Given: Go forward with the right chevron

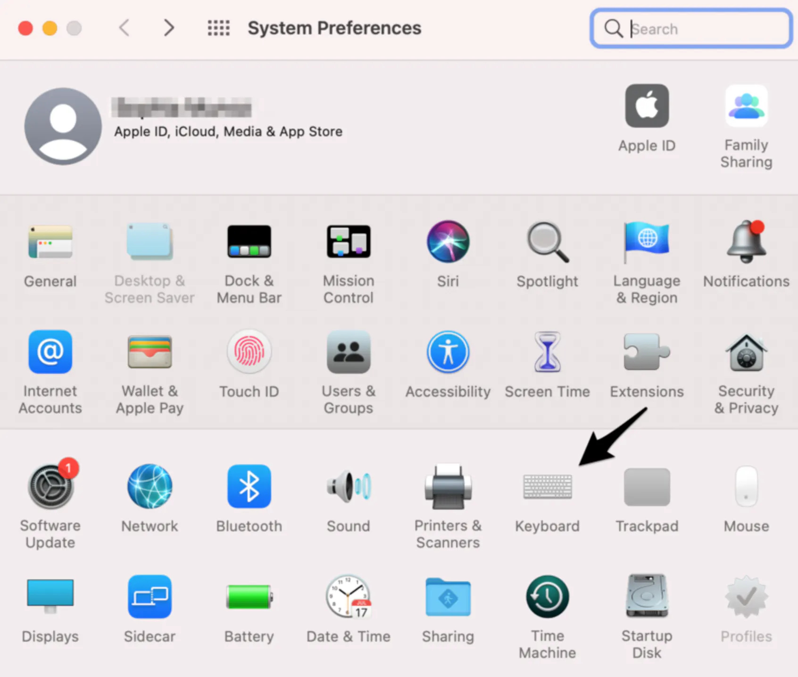Looking at the screenshot, I should click(x=169, y=28).
